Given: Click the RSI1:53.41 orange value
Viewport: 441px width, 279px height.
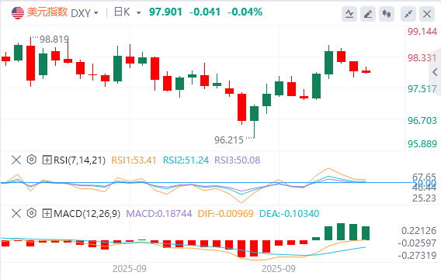Looking at the screenshot, I should [x=134, y=160].
